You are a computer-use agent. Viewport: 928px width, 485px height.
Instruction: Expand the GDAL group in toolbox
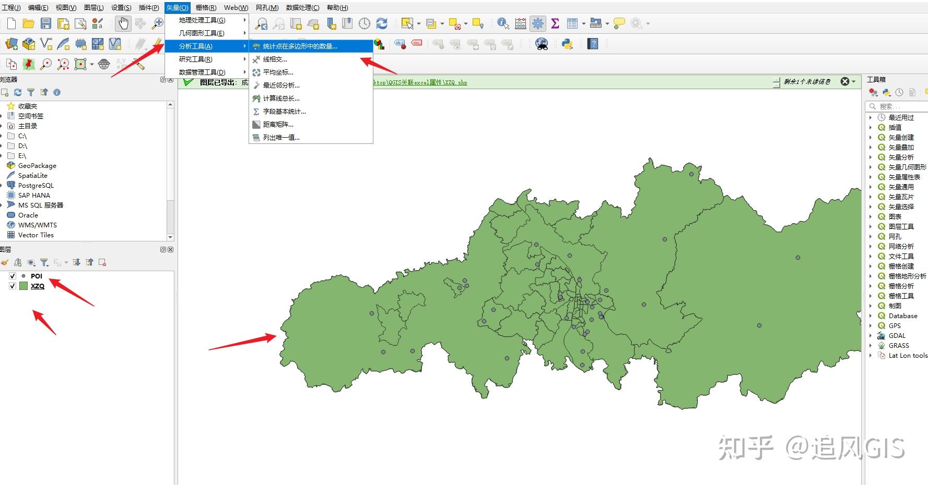click(871, 335)
